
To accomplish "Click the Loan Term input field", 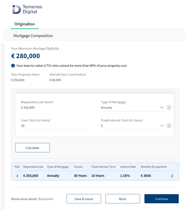I will point(55,126).
